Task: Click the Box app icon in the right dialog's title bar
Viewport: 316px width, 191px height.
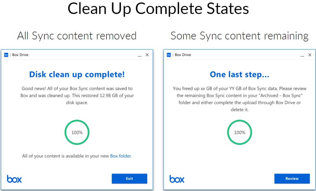Action: [169, 55]
